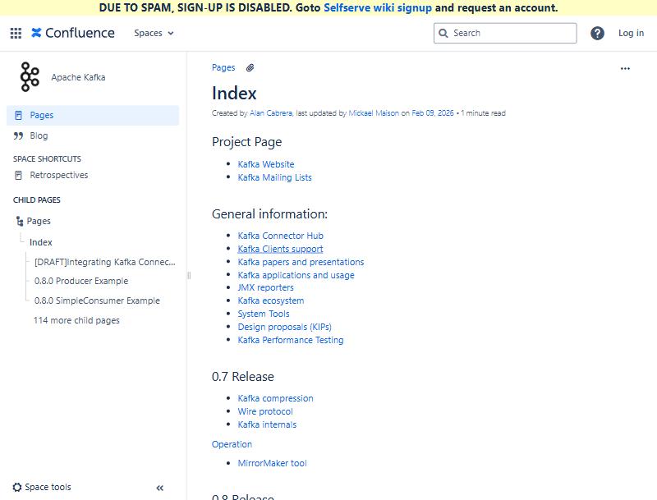Click the Feb 09, 2026 date link
The image size is (657, 500).
(433, 113)
